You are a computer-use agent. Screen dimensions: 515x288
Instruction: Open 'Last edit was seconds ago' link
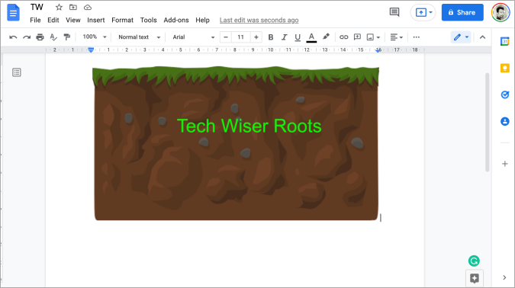tap(259, 20)
